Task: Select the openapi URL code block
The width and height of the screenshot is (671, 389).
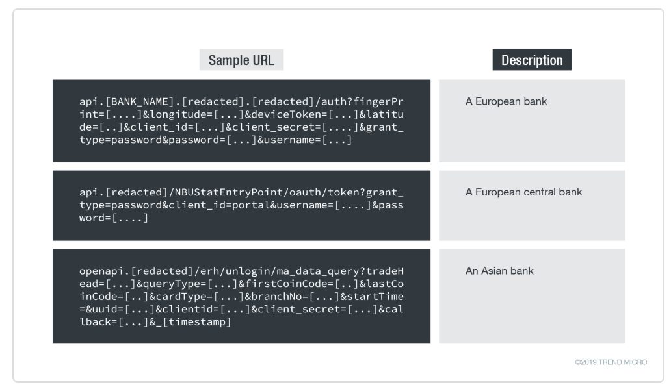Action: pos(241,296)
